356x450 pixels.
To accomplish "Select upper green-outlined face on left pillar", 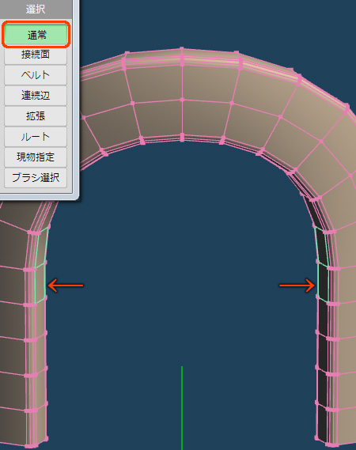I will click(x=41, y=248).
